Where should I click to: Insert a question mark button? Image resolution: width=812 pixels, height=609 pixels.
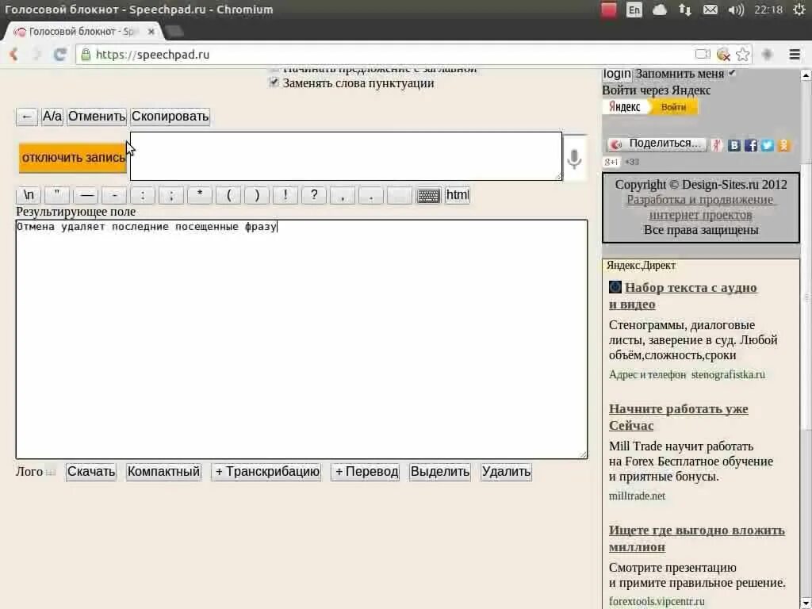coord(314,195)
